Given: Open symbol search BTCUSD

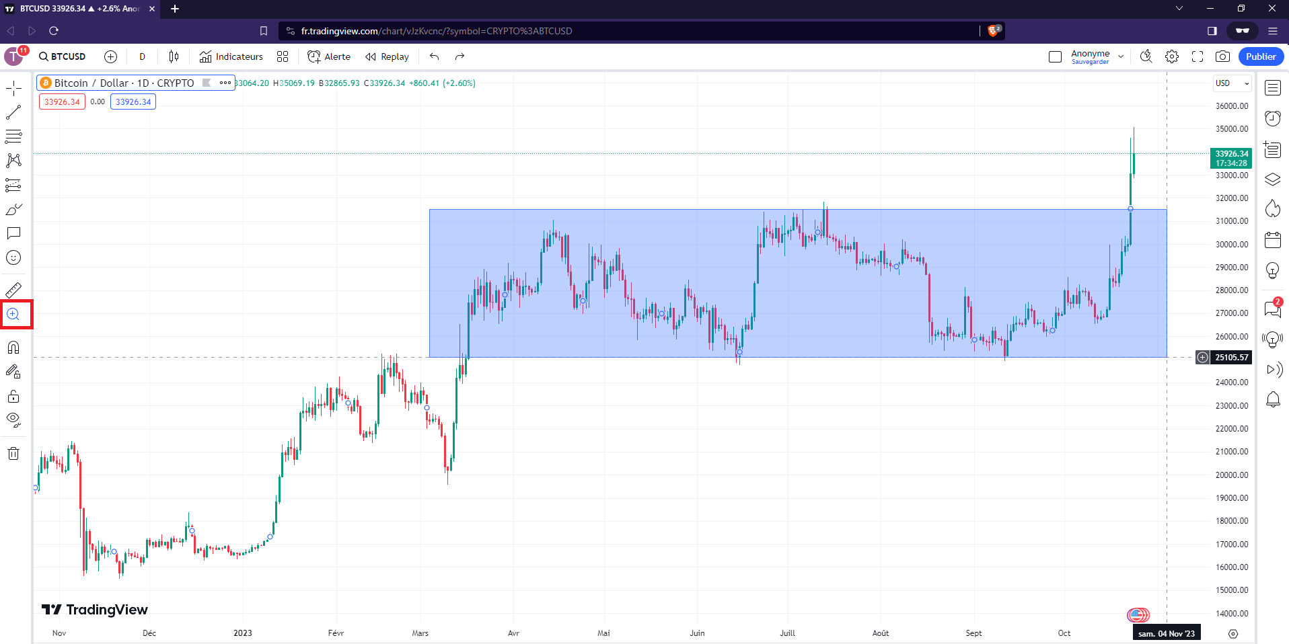Looking at the screenshot, I should coord(63,56).
